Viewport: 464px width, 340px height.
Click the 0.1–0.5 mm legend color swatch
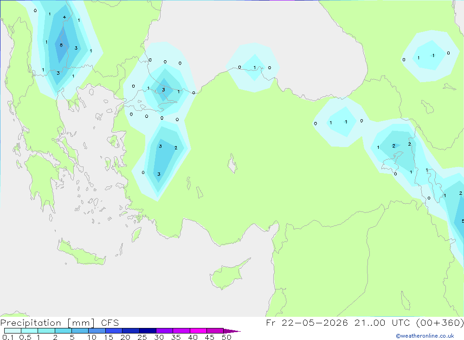point(13,331)
